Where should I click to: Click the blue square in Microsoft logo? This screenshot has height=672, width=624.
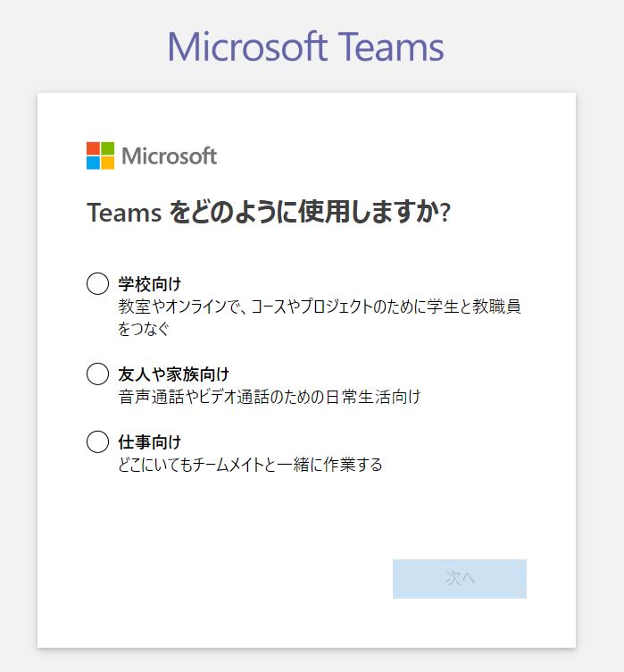click(x=93, y=163)
